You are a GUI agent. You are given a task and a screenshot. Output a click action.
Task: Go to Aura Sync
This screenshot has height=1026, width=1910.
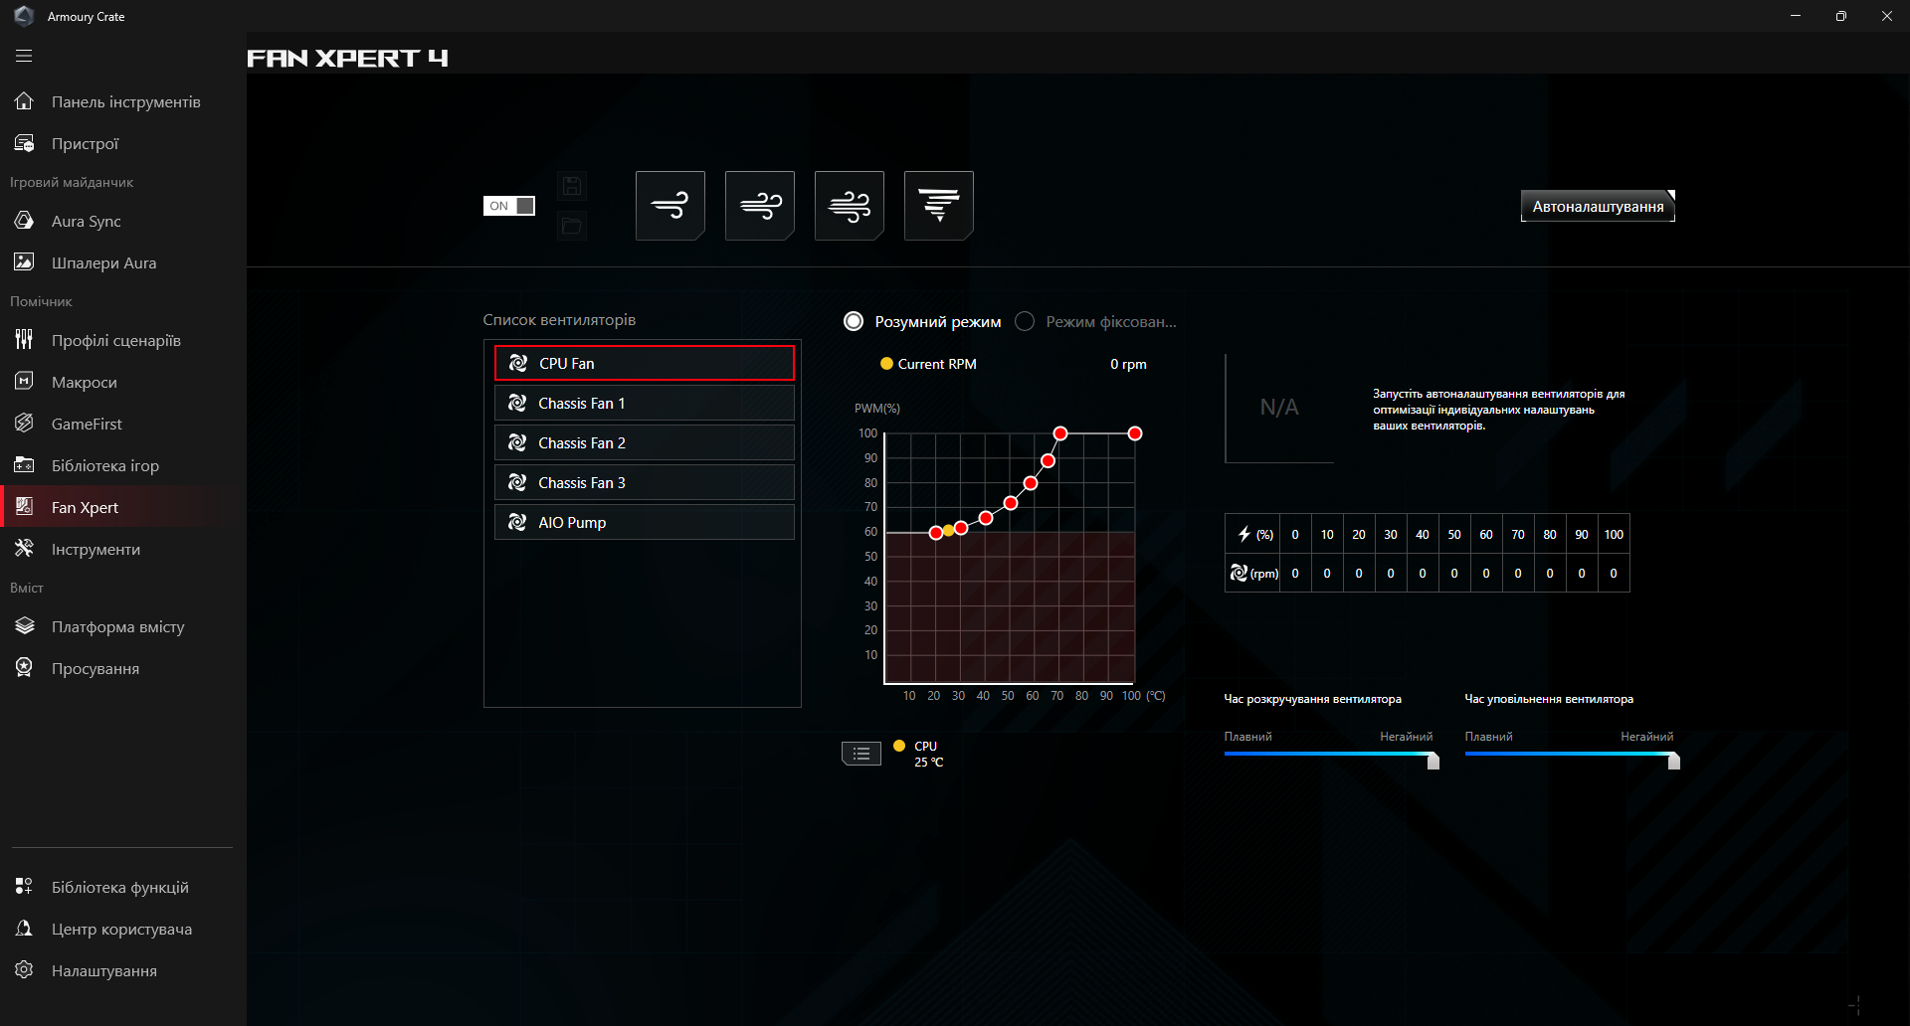123,221
